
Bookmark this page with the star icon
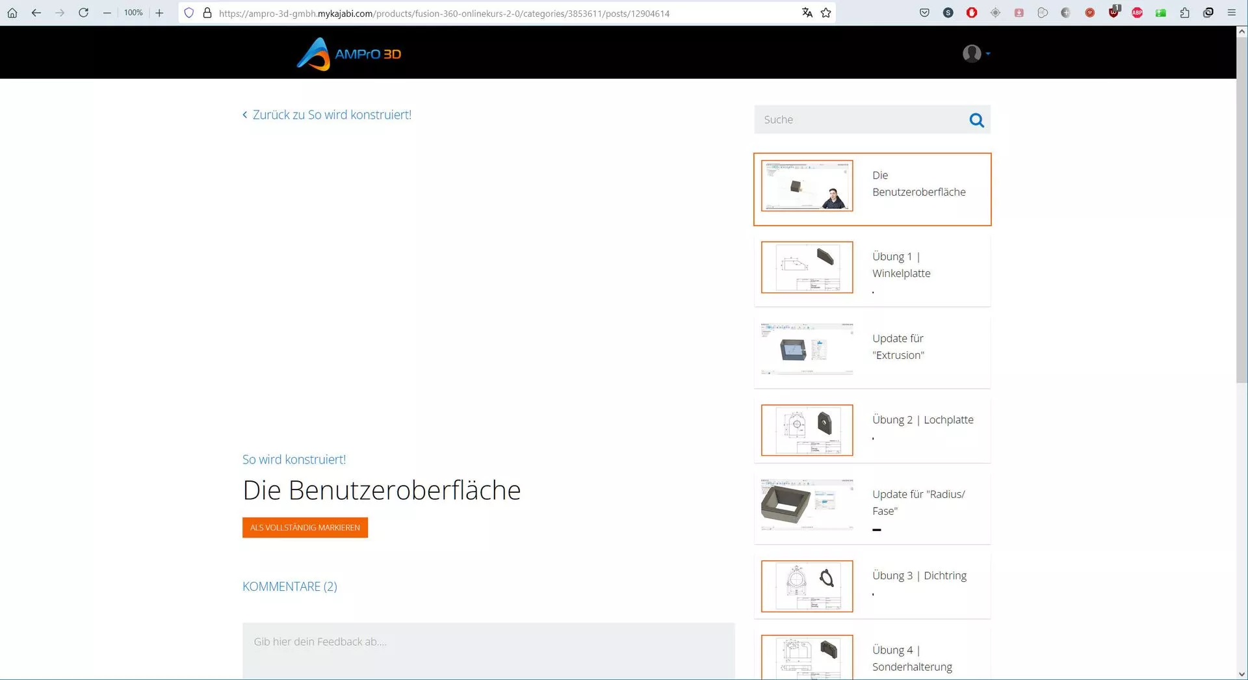825,13
